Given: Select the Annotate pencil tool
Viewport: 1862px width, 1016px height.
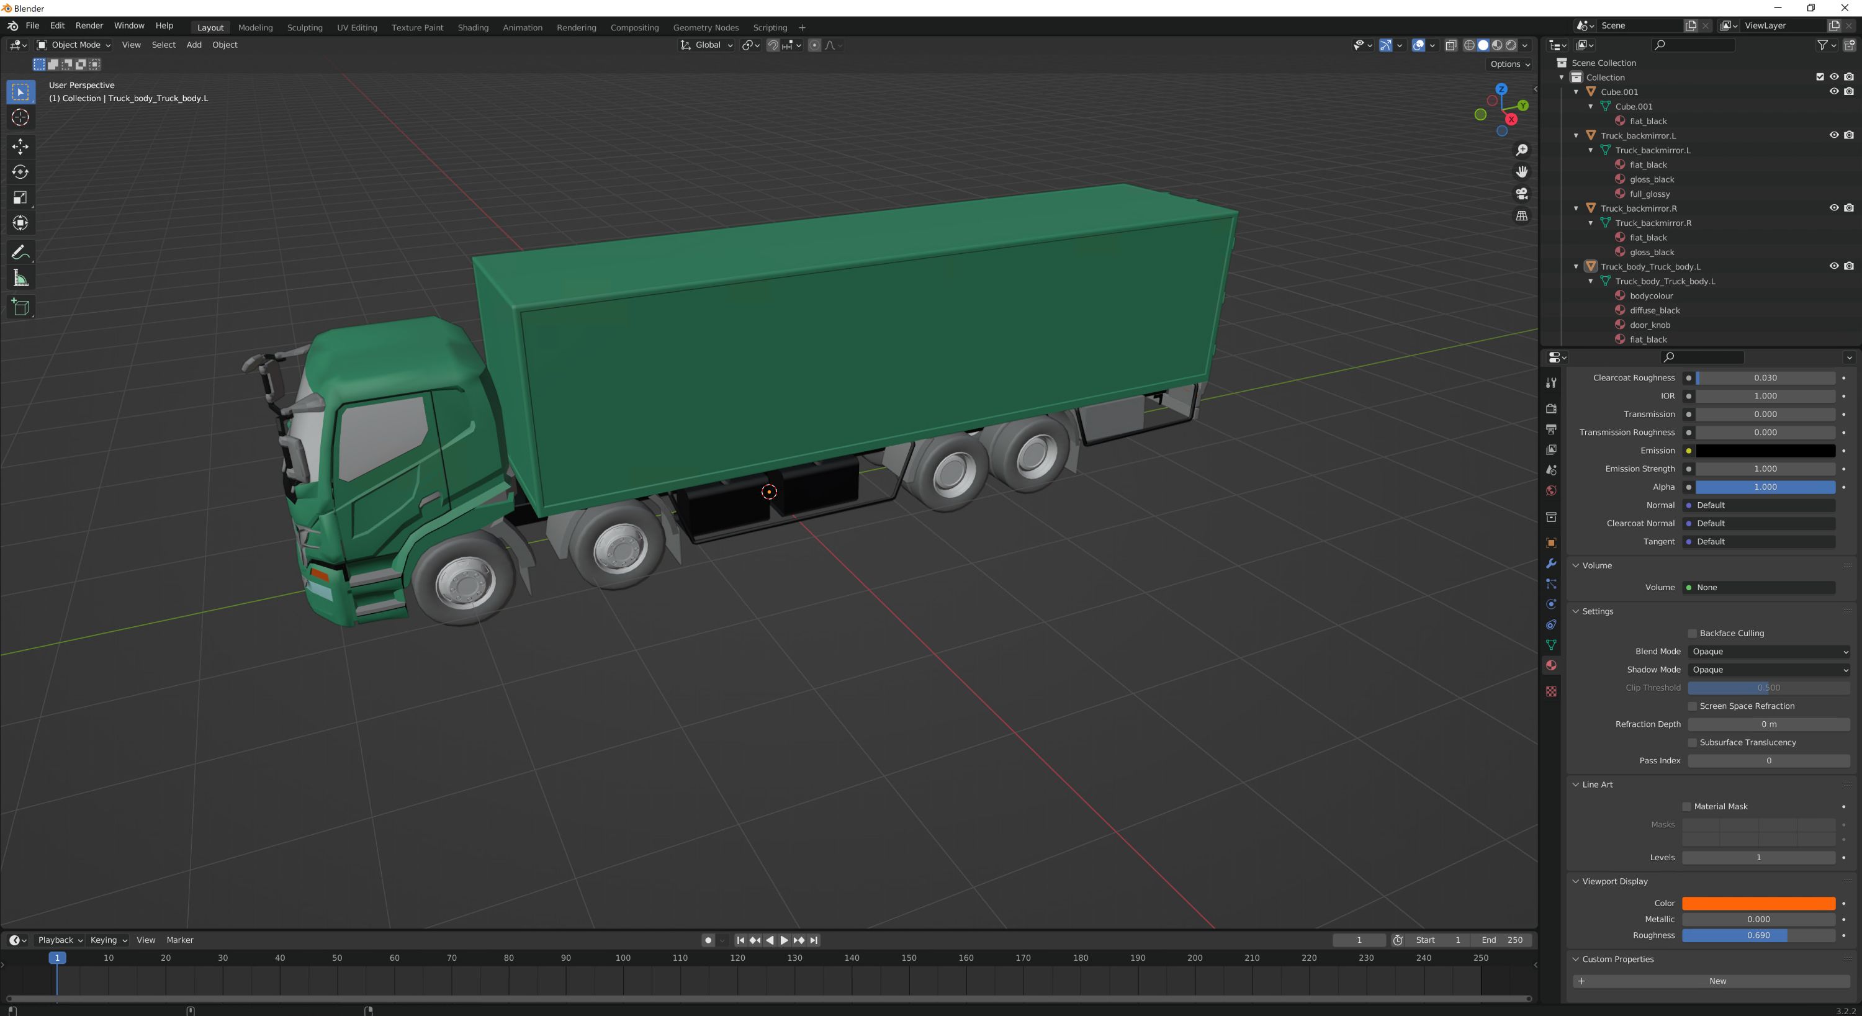Looking at the screenshot, I should pos(20,252).
